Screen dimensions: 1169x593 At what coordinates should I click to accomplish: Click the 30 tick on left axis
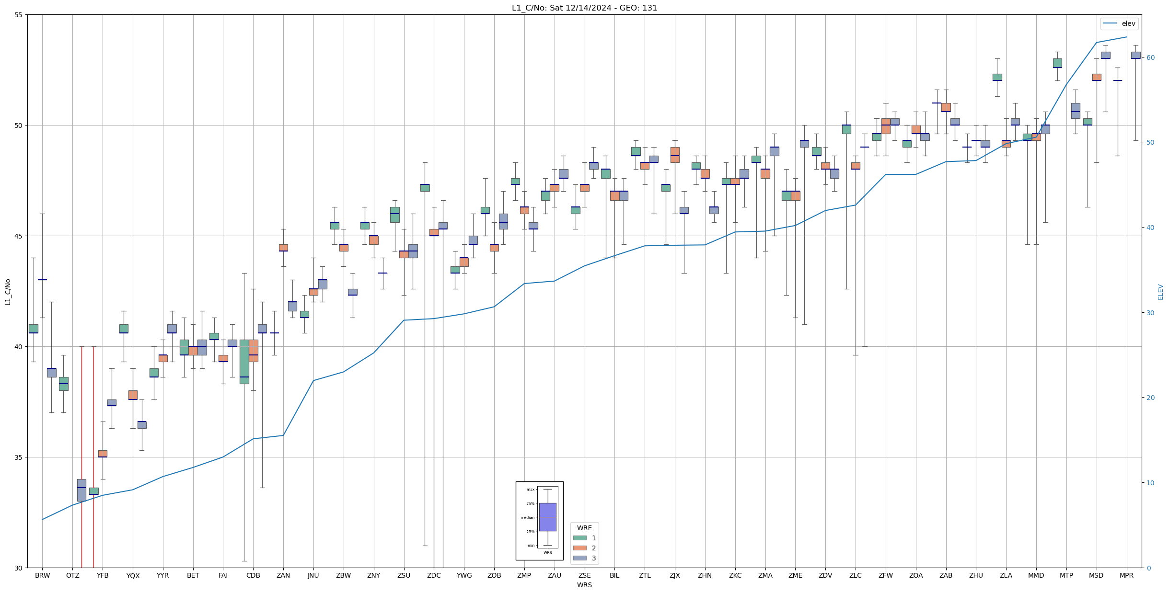(x=19, y=568)
